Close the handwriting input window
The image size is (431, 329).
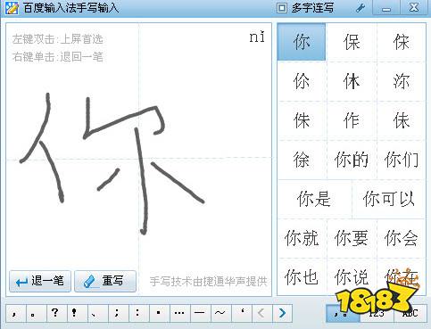pyautogui.click(x=414, y=8)
